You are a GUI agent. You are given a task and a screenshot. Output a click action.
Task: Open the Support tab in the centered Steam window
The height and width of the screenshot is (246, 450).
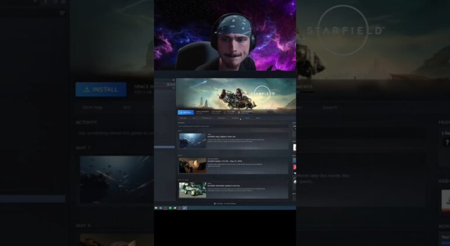click(258, 118)
